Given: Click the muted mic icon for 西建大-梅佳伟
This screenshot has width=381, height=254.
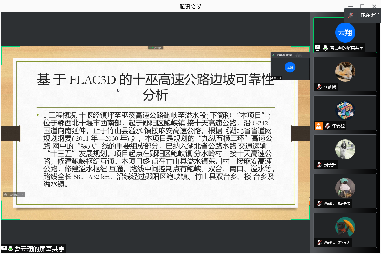Looking at the screenshot, I should click(x=319, y=204).
